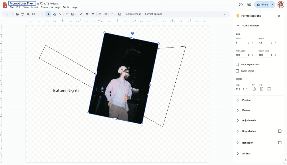This screenshot has width=287, height=165.
Task: Rotate image 90° using rotate icon
Action: click(254, 89)
